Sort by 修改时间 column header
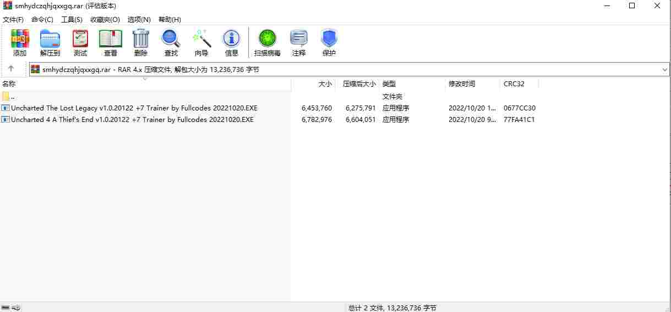The image size is (671, 312). [473, 84]
